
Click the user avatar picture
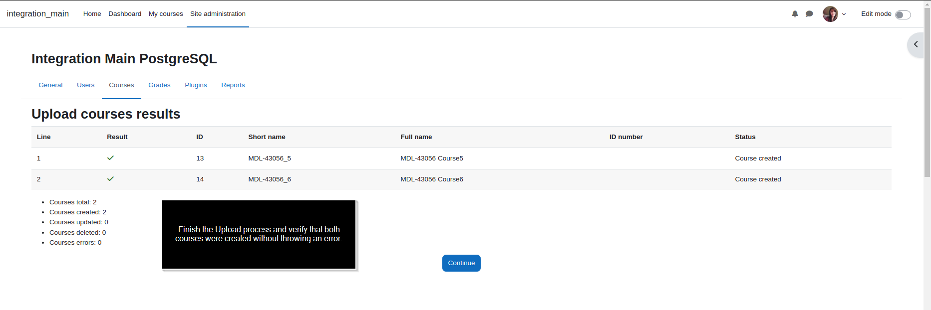click(830, 14)
